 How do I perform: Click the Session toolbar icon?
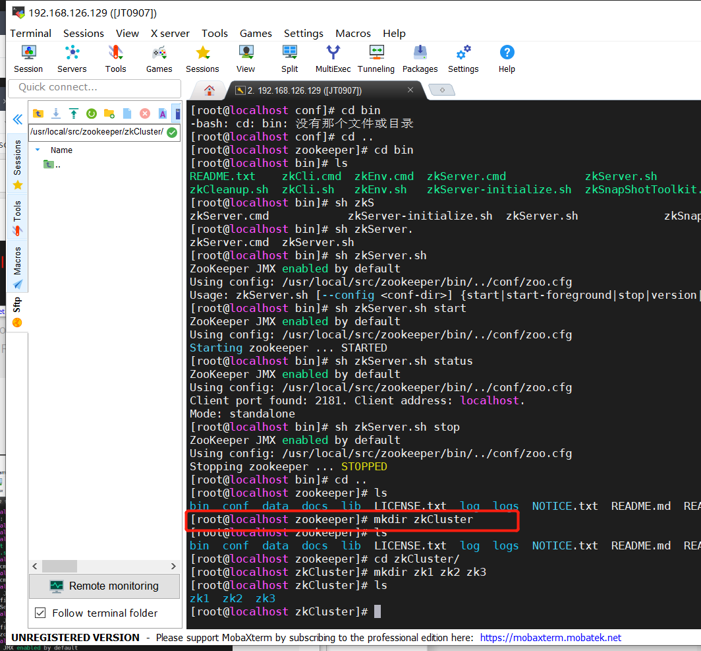28,59
